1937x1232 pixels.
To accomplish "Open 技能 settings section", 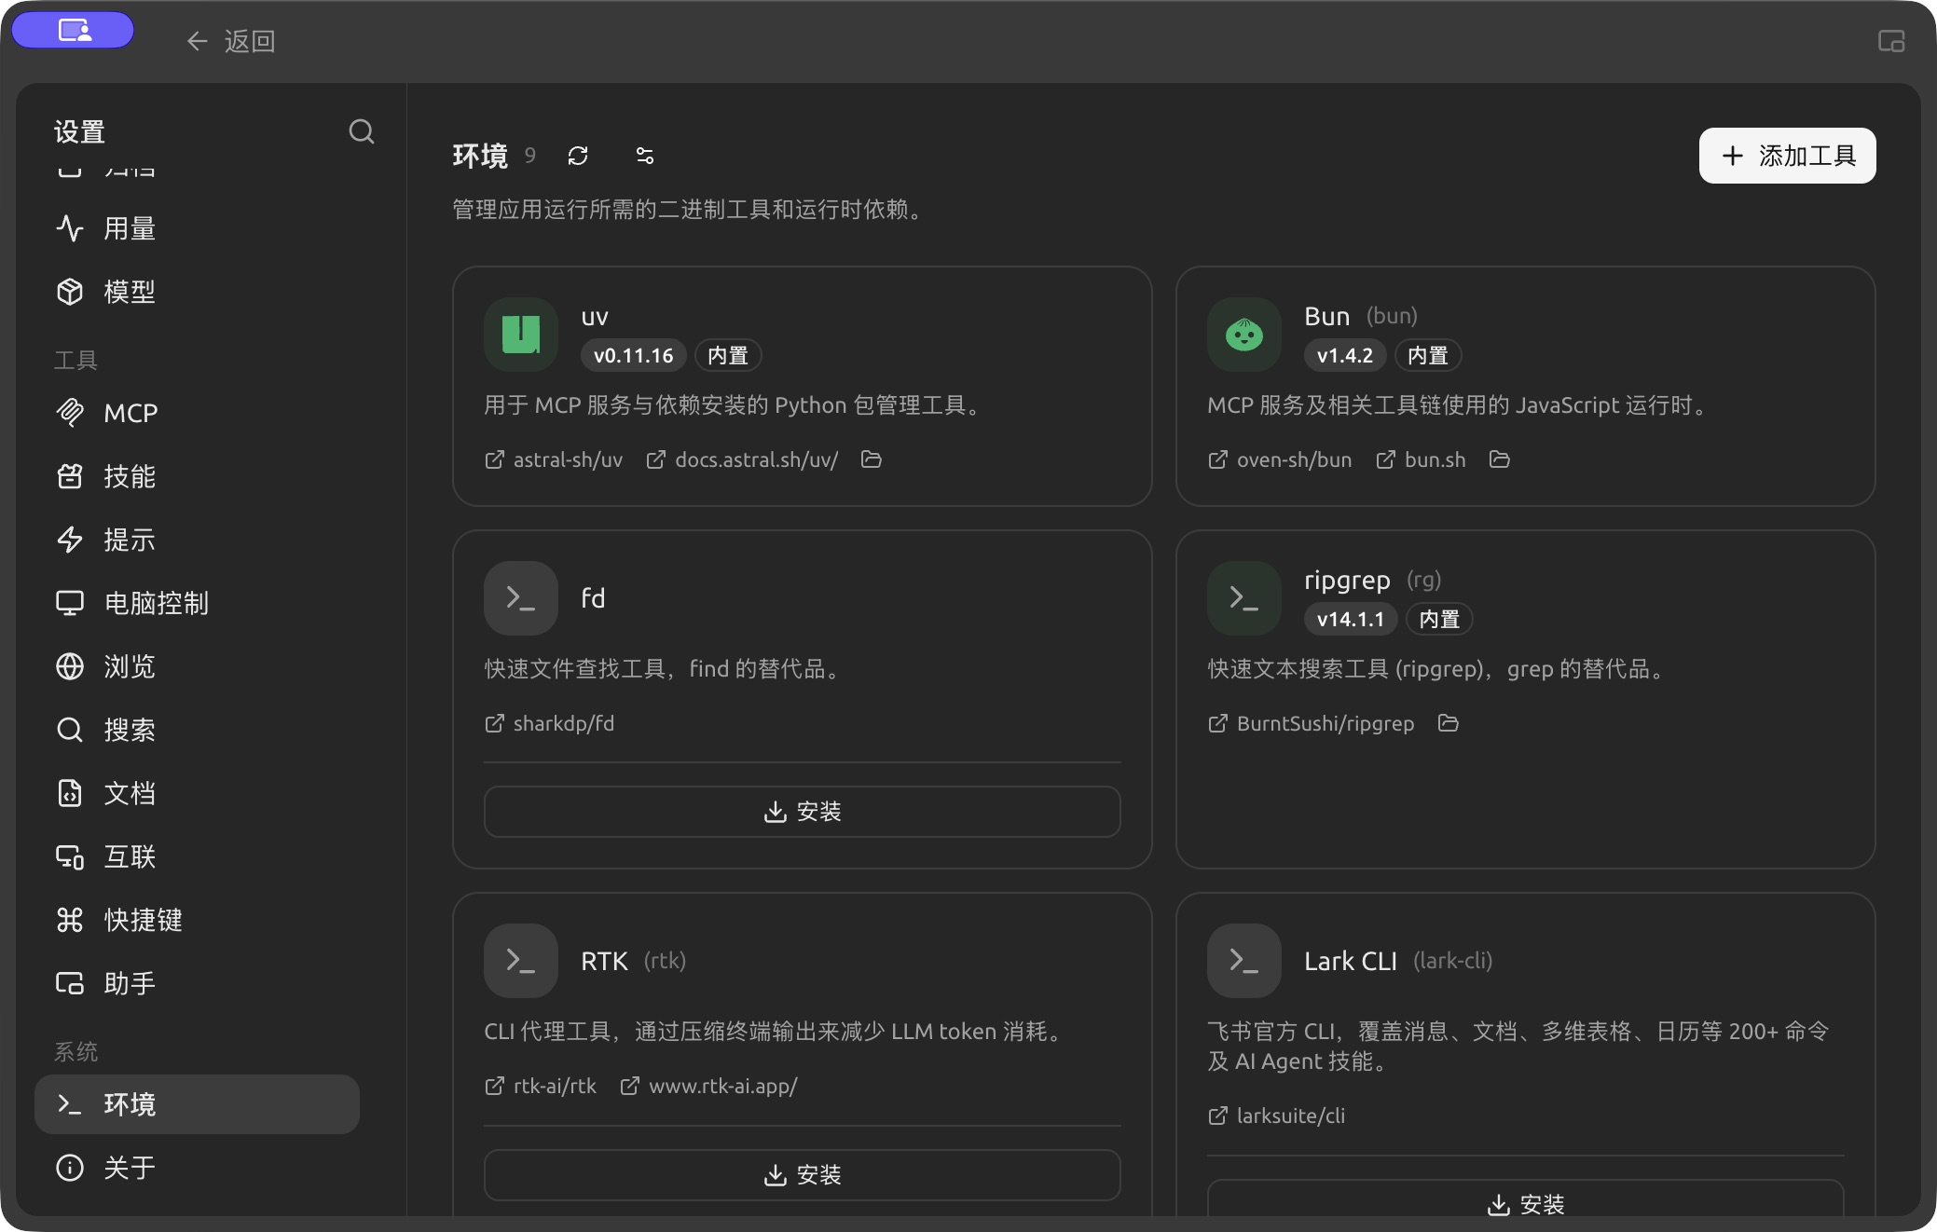I will point(197,476).
